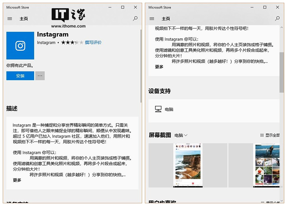This screenshot has width=287, height=206.
Task: Click grid icon next to 显示全部
Action: 262,135
